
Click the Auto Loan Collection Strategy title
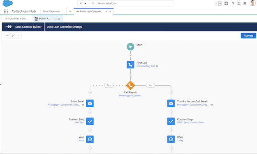click(x=65, y=27)
